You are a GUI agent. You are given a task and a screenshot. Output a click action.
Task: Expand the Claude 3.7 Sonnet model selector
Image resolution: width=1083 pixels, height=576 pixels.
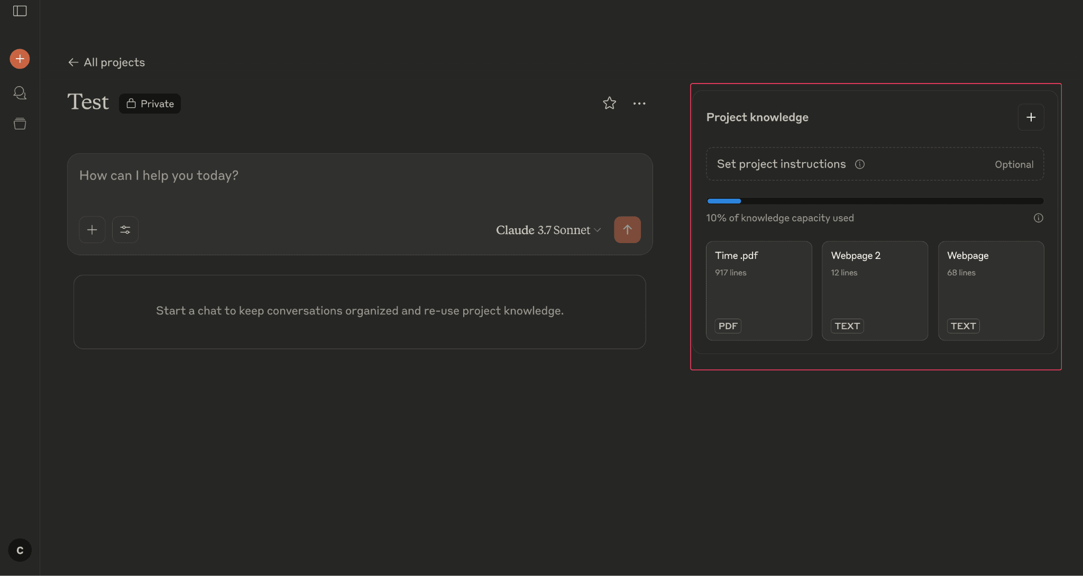pos(548,230)
